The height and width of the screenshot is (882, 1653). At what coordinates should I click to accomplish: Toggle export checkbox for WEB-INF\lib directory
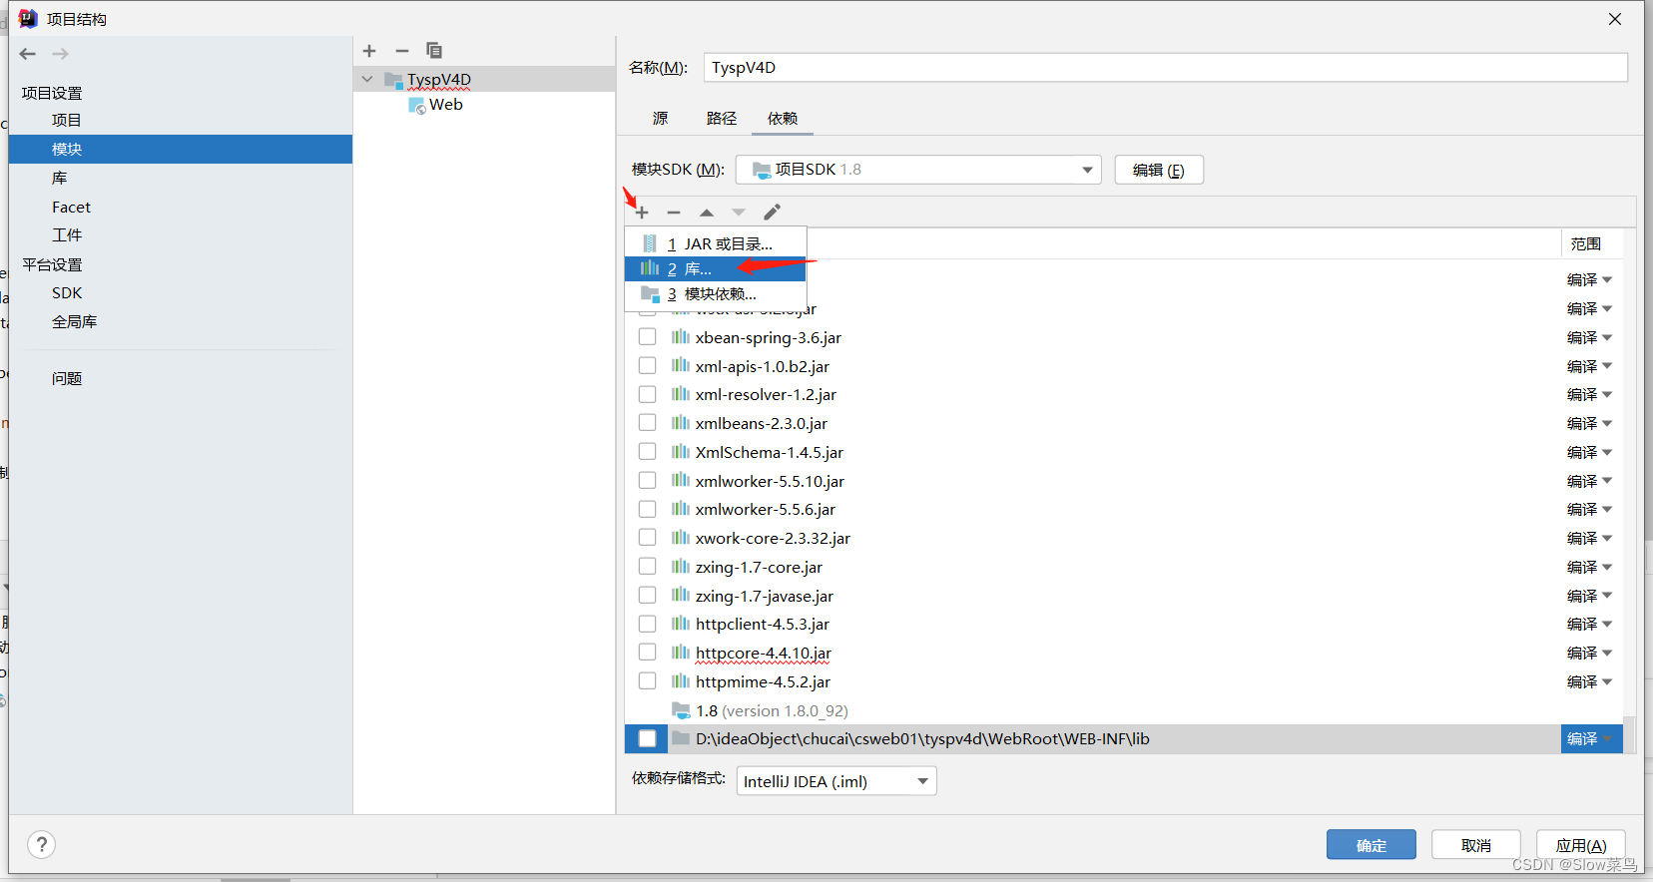648,738
